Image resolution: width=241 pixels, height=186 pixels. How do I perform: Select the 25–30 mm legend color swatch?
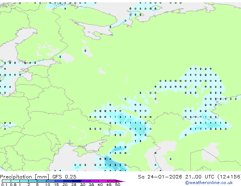[x=77, y=181]
